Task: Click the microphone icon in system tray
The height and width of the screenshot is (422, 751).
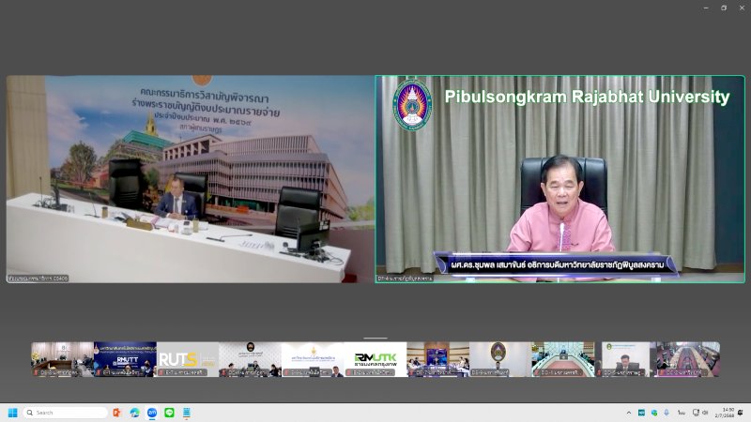Action: click(667, 413)
